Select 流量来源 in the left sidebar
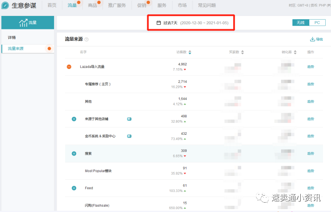Viewport: 331px width, 212px height. [x=16, y=49]
